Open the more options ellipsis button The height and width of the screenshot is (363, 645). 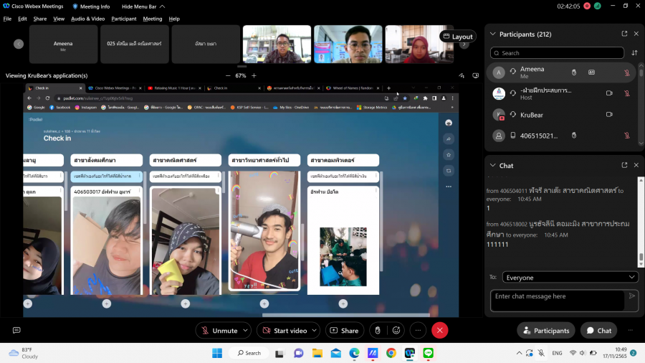[418, 331]
